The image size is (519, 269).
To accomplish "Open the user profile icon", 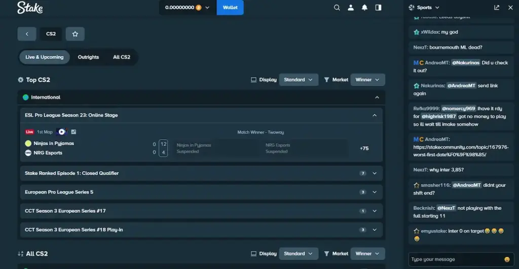I will point(351,8).
